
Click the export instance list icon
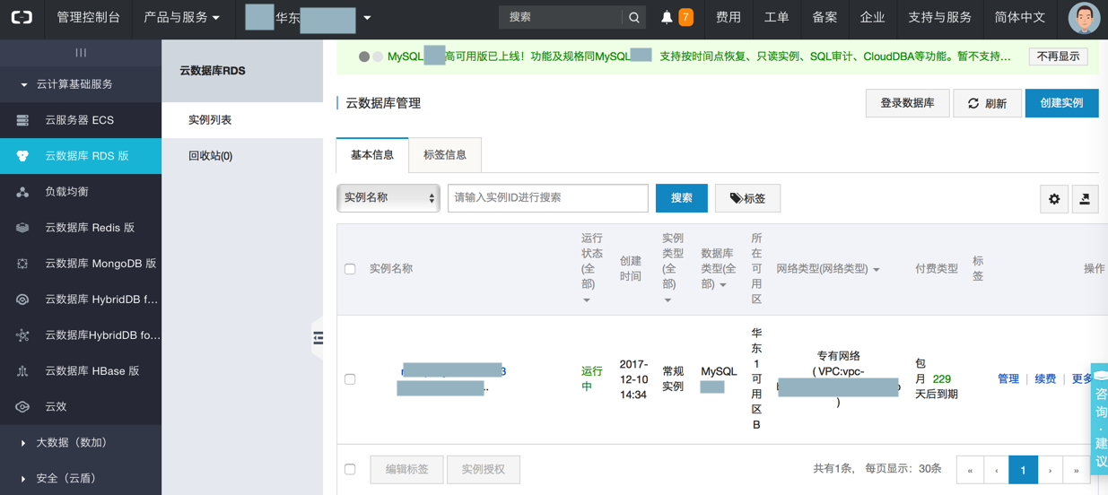tap(1085, 199)
